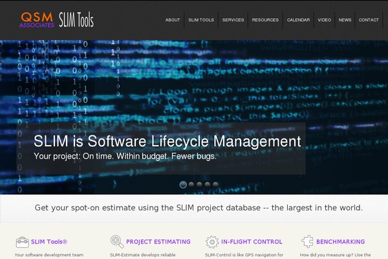The image size is (388, 259).
Task: Switch to the fourth slide dot
Action: [x=208, y=184]
